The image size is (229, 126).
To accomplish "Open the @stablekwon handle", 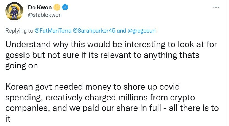I will coord(45,15).
